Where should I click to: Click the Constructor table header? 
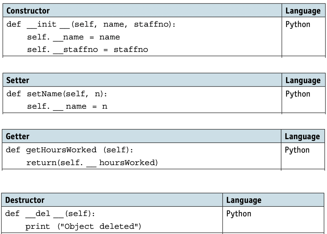(x=28, y=11)
